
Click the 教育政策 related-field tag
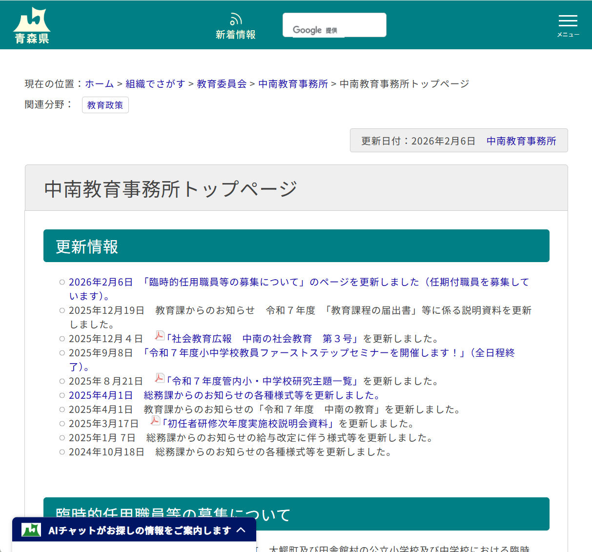(105, 105)
